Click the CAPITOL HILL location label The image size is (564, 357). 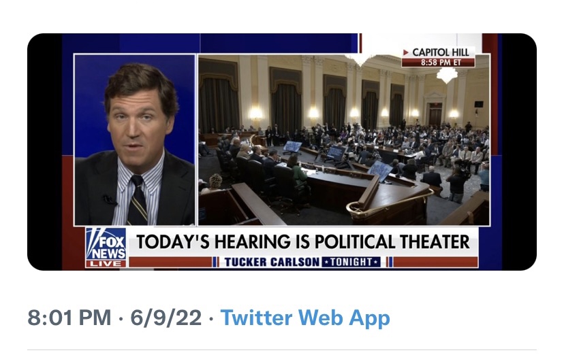[x=441, y=52]
